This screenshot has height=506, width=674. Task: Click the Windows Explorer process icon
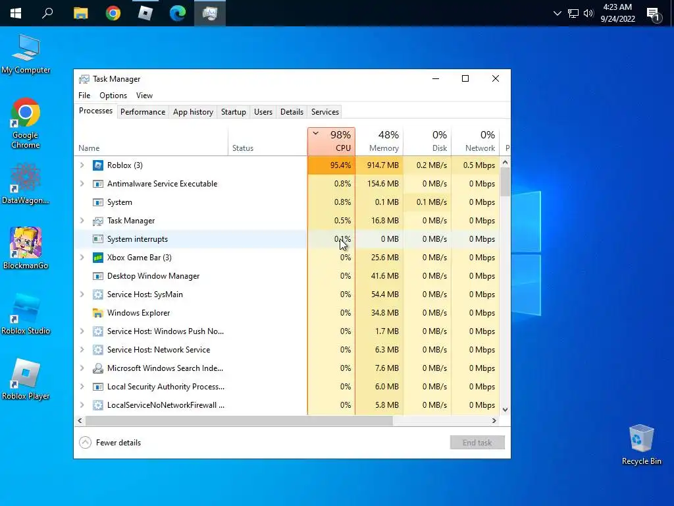coord(98,313)
